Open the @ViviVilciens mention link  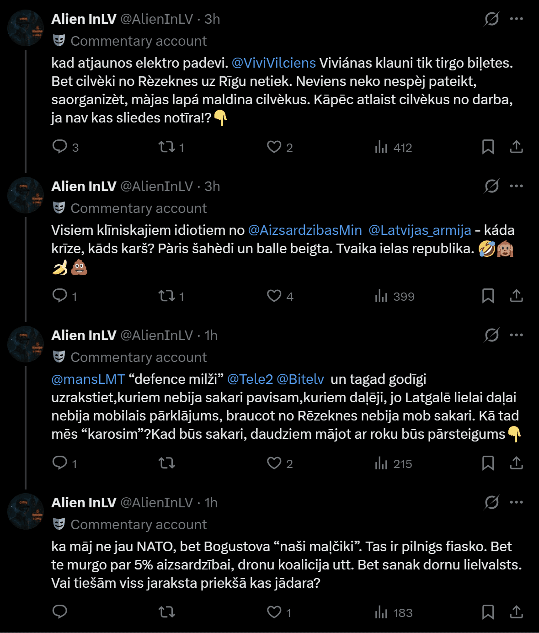pos(273,63)
